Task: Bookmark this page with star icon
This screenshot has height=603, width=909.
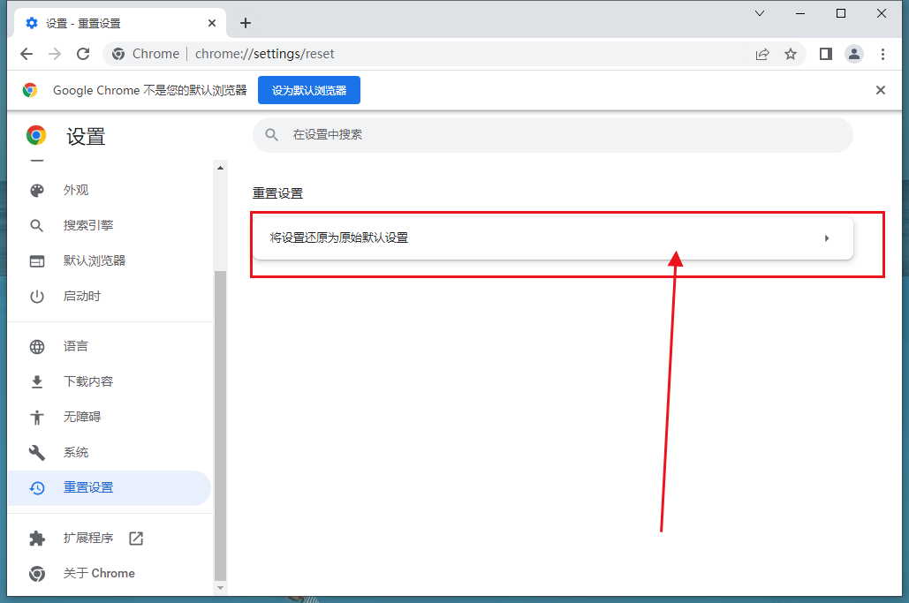Action: tap(790, 54)
